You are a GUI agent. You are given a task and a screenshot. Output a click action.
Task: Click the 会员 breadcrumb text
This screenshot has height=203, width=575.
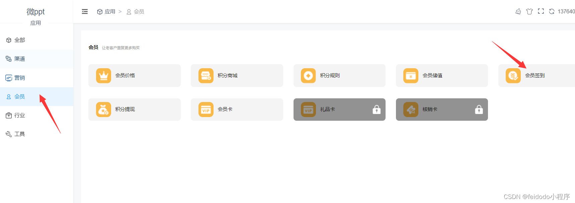tap(139, 12)
